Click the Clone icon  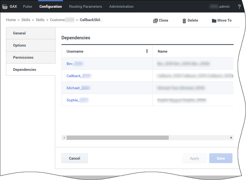pos(155,21)
